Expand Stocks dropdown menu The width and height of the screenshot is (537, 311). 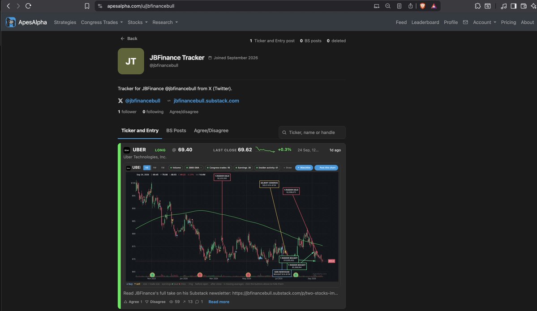137,22
